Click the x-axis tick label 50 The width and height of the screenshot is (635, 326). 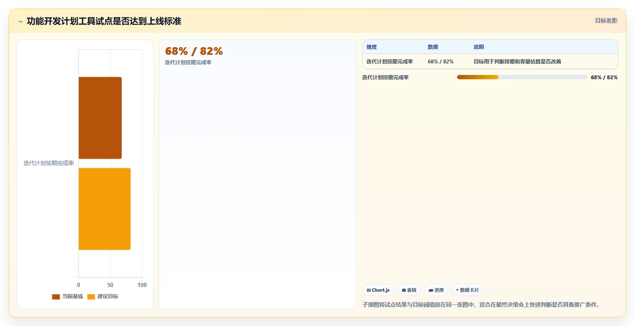(x=110, y=285)
